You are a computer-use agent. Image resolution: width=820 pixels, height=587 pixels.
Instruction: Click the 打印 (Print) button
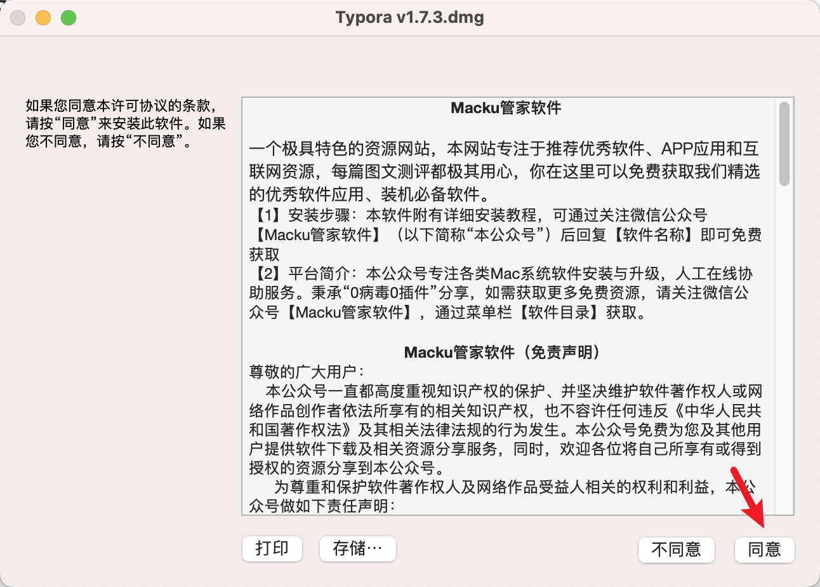(x=272, y=549)
